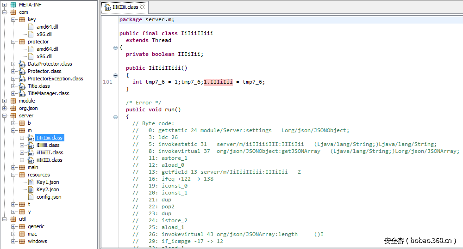
Task: Select TitleManager.class in the tree
Action: tap(48, 93)
